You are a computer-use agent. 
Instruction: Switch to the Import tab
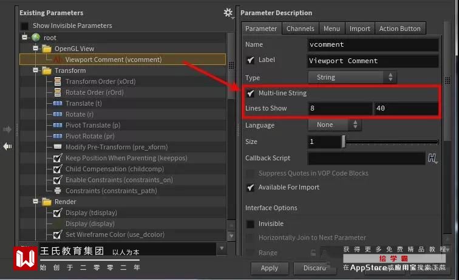pos(360,29)
